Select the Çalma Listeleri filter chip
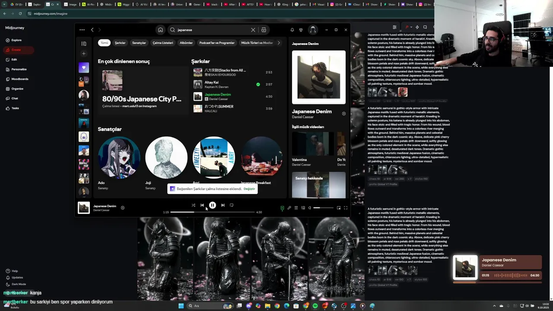This screenshot has width=553, height=311. pyautogui.click(x=163, y=43)
